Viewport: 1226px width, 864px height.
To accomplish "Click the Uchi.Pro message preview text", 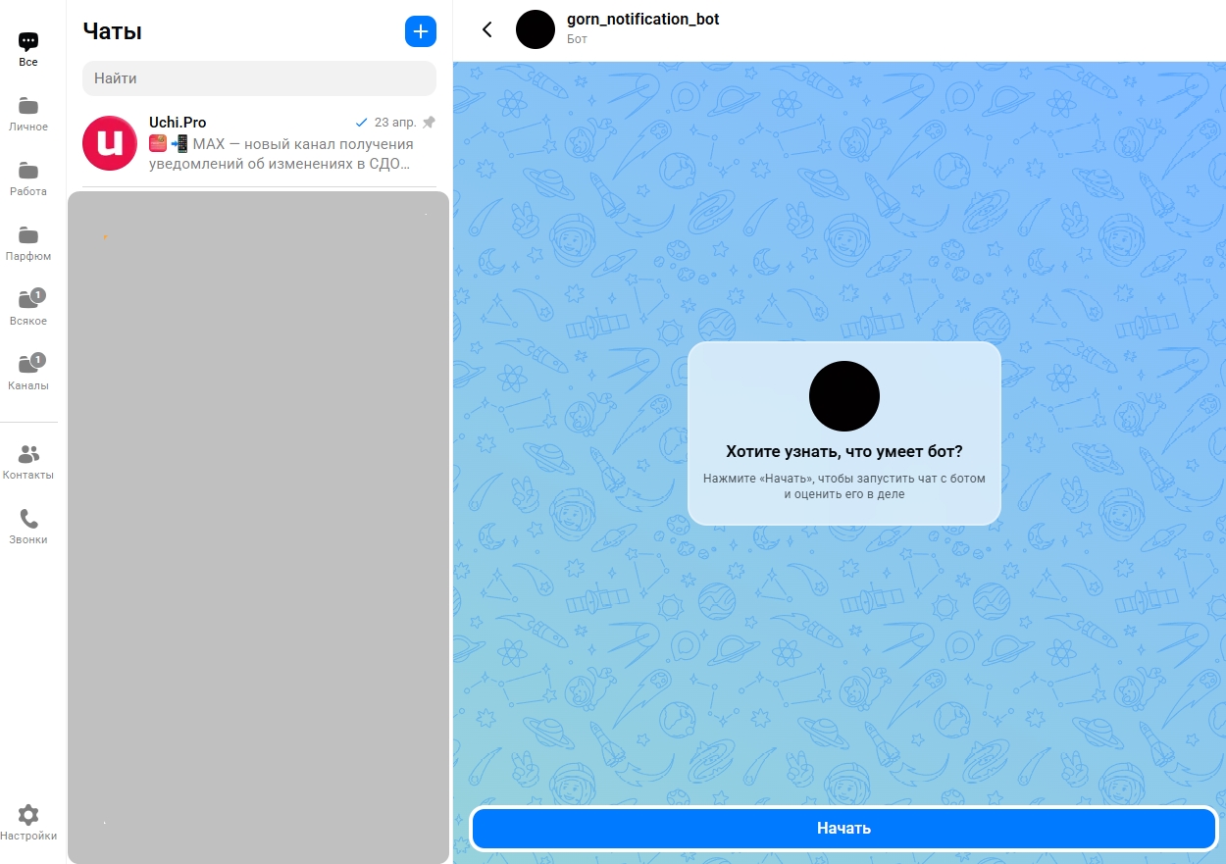I will click(x=281, y=154).
